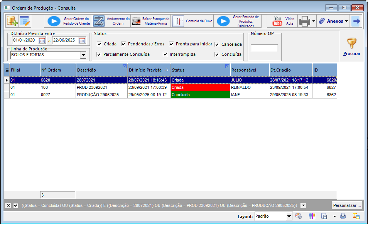
Task: Expand the Linha de Produção dropdown
Action: tap(83, 55)
